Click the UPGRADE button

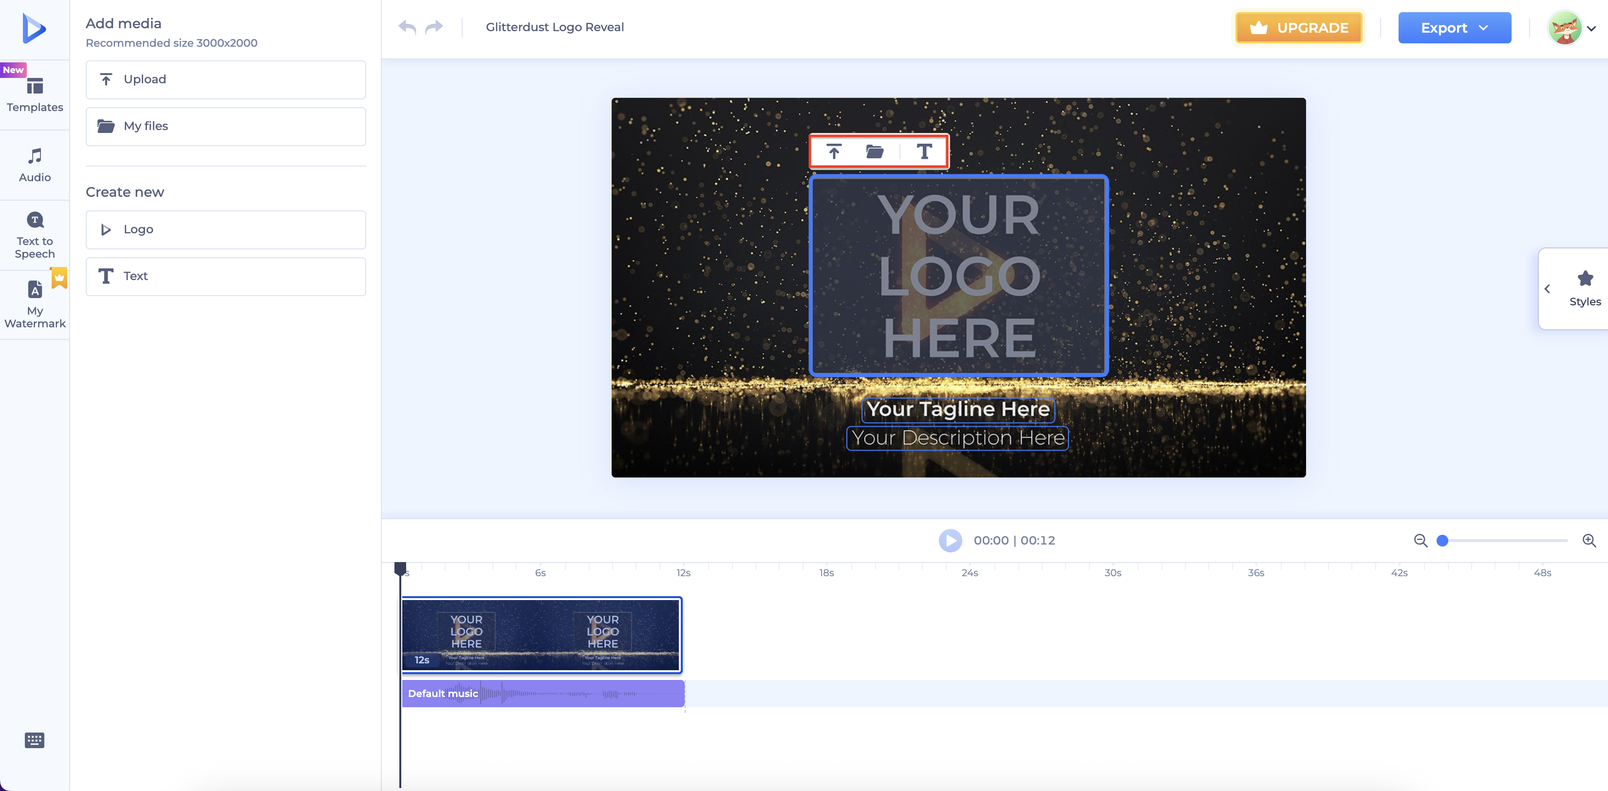[1299, 27]
